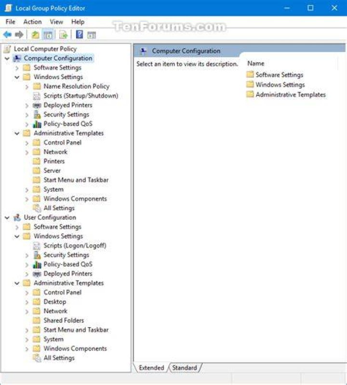Viewport: 347px width, 385px height.
Task: Select the Server folder in tree
Action: point(52,171)
